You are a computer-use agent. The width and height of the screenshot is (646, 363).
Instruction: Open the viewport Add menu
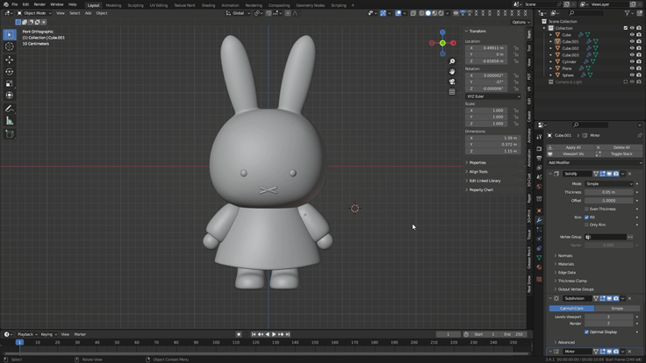(x=88, y=13)
